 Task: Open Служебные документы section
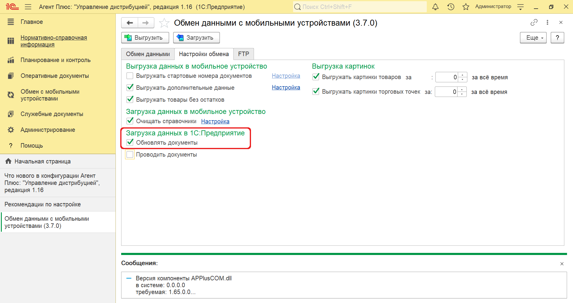(x=52, y=114)
